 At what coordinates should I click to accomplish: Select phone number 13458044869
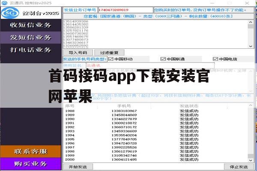[x=124, y=115]
